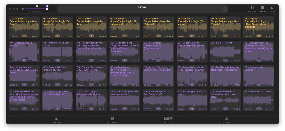Image resolution: width=285 pixels, height=131 pixels.
Task: Click the Add Sound plus icon
Action: coord(112,118)
